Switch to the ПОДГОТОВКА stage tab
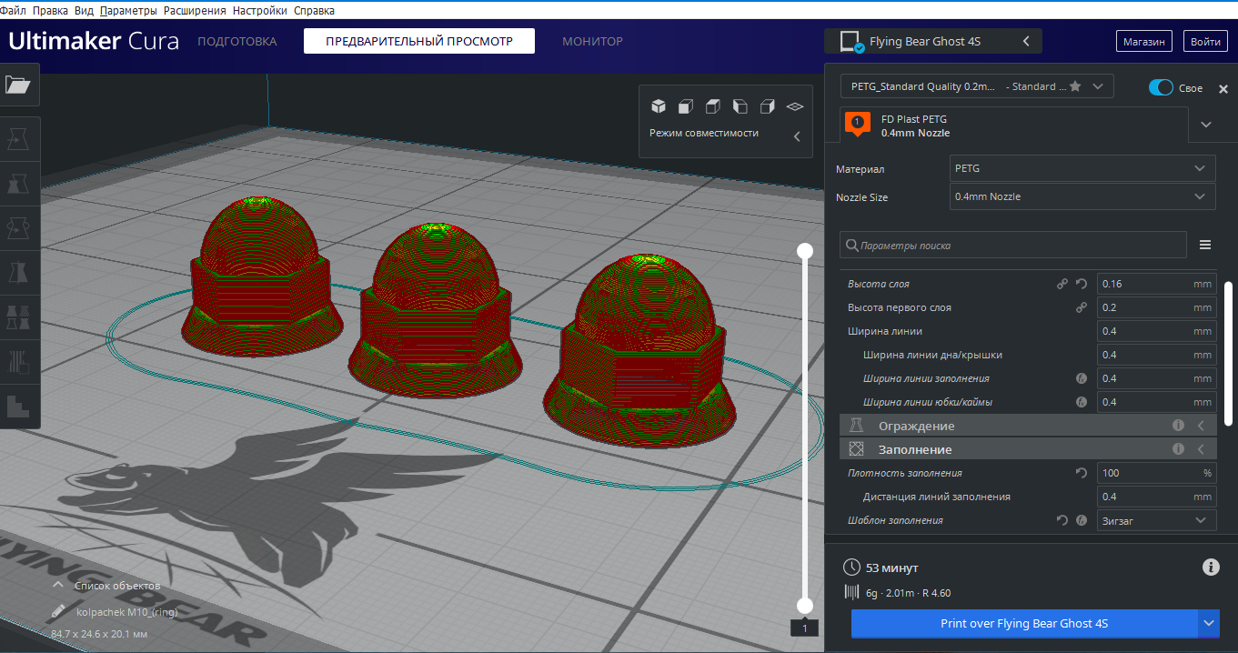Viewport: 1238px width, 653px height. [237, 41]
